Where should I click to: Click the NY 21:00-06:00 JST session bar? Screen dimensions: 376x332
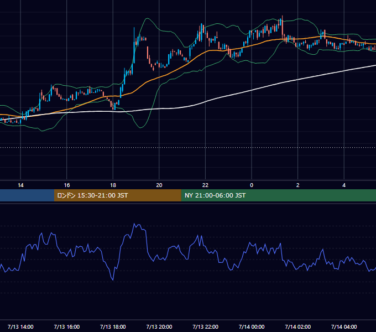[278, 195]
